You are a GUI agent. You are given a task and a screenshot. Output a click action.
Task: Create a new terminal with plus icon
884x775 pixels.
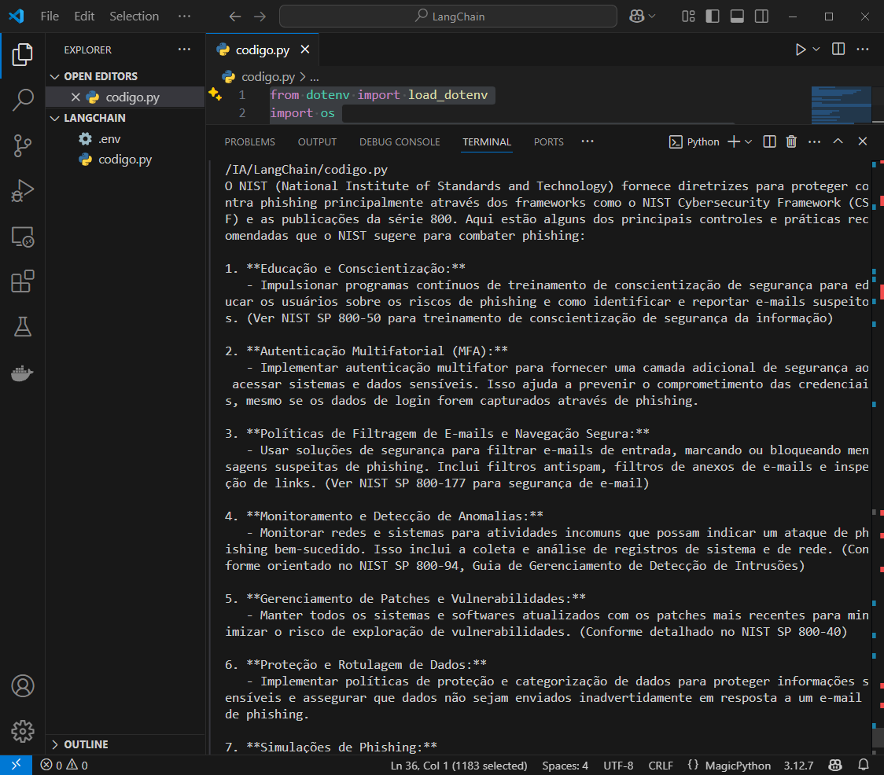[734, 141]
